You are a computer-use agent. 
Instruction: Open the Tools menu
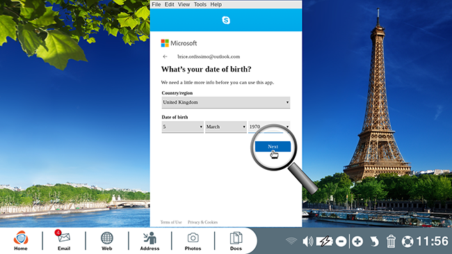point(200,4)
